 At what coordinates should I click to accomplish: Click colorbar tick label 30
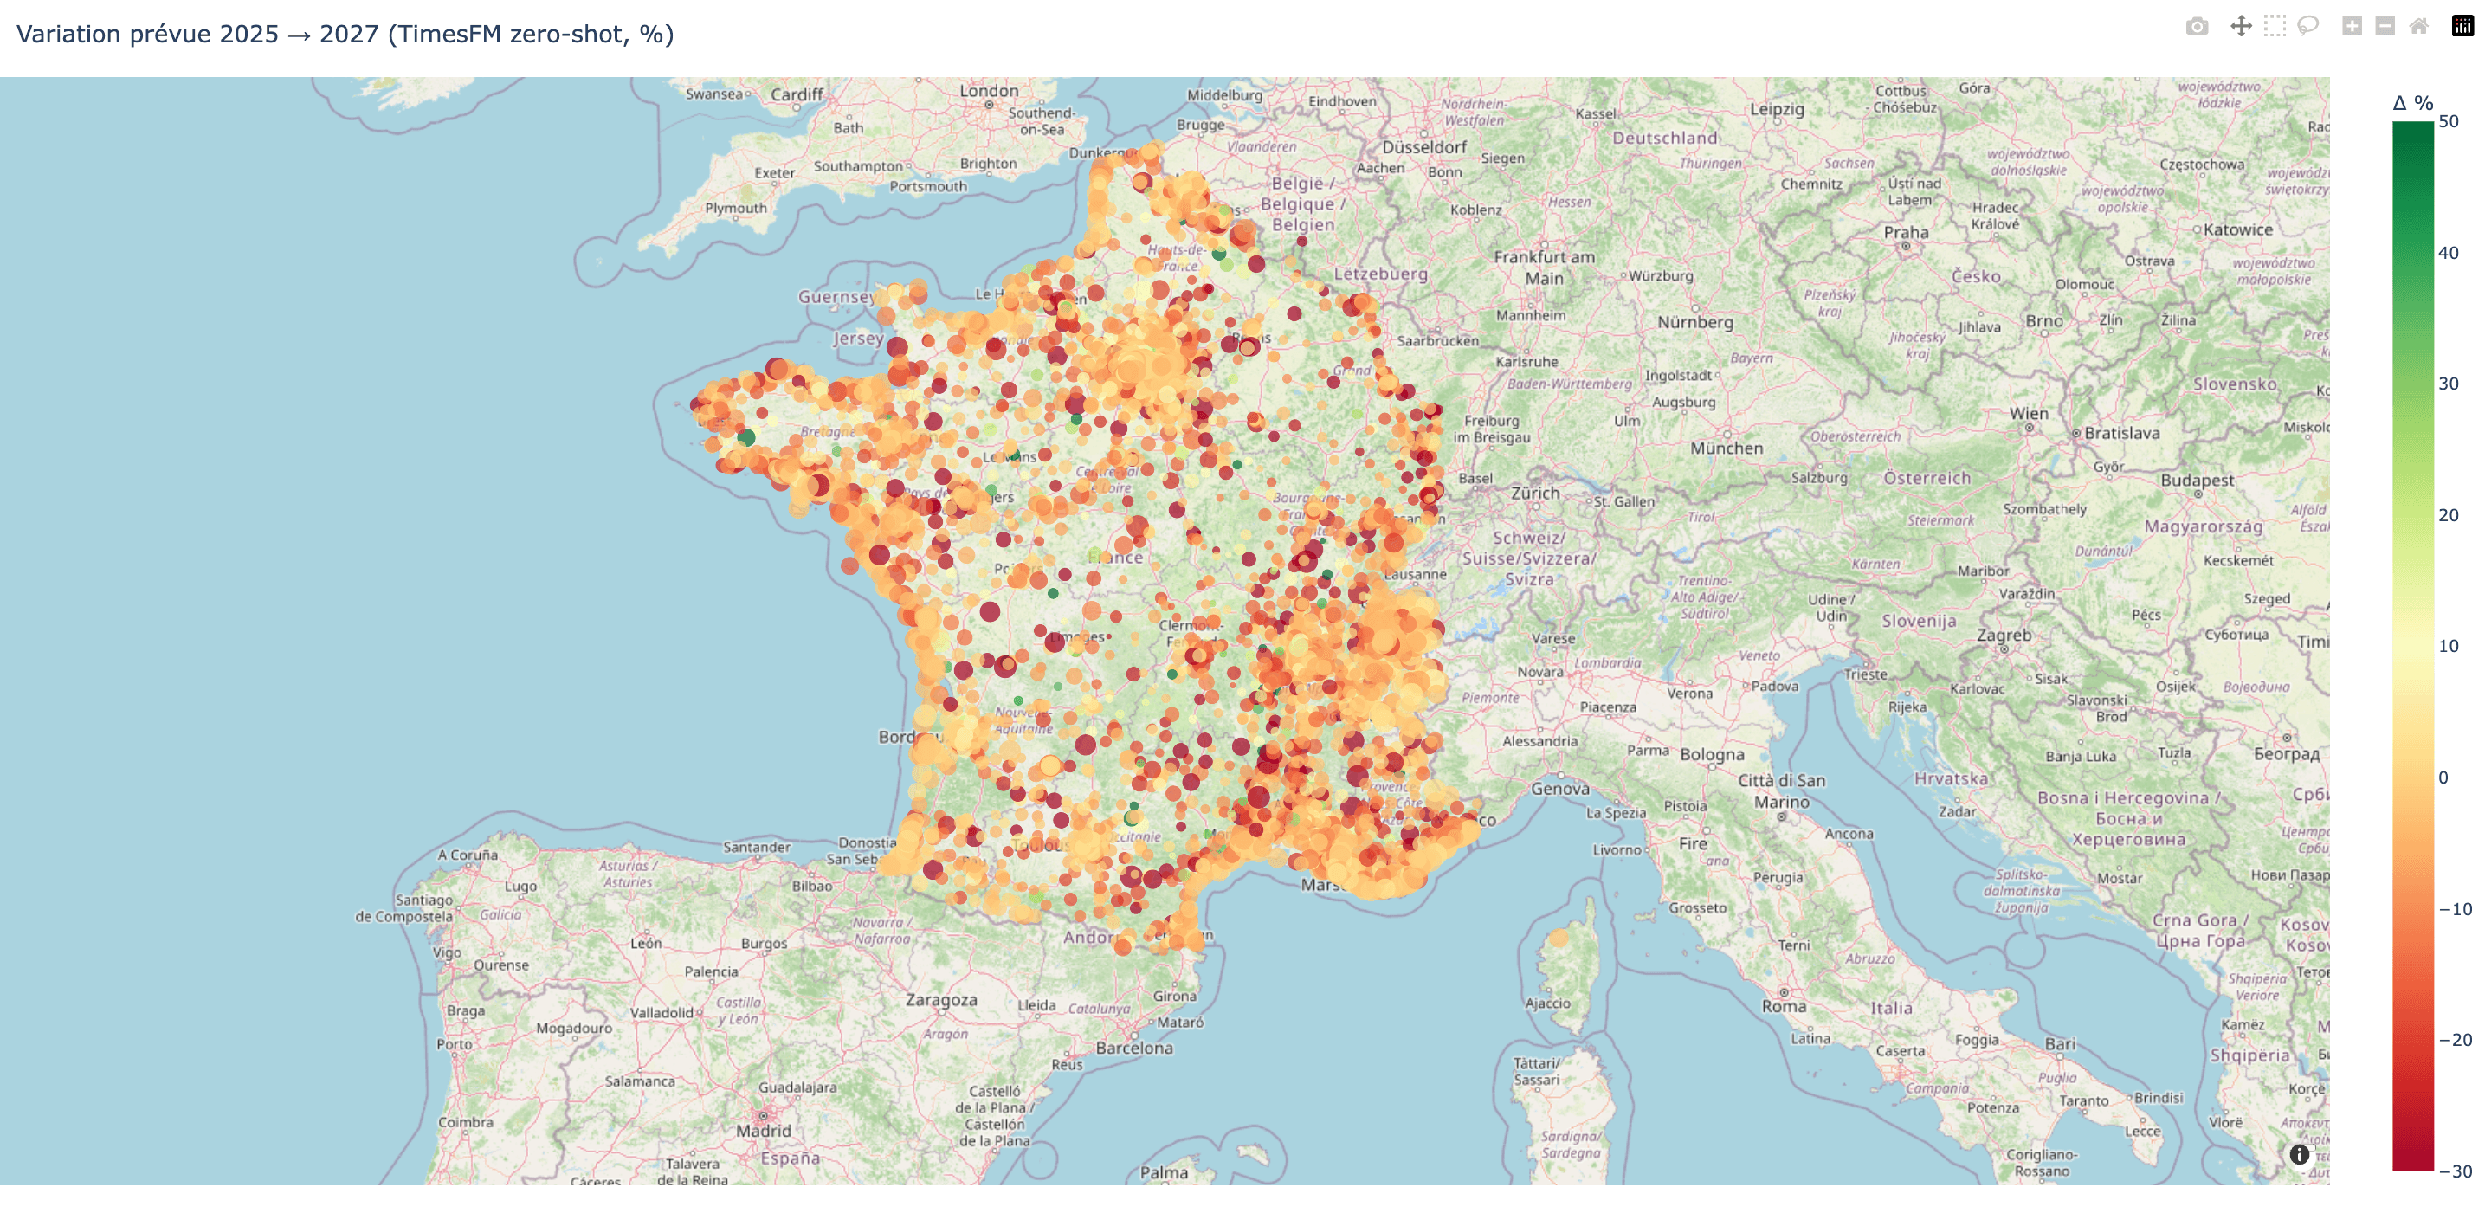(x=2449, y=384)
